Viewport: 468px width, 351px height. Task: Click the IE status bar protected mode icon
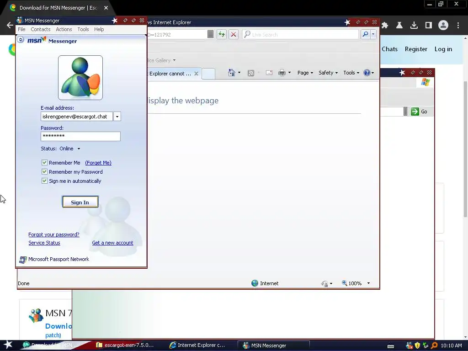coord(325,283)
